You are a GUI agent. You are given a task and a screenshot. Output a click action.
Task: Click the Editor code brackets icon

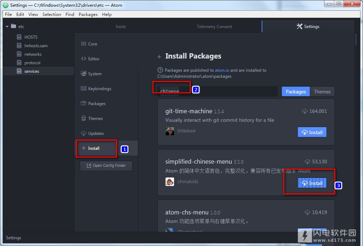[84, 59]
